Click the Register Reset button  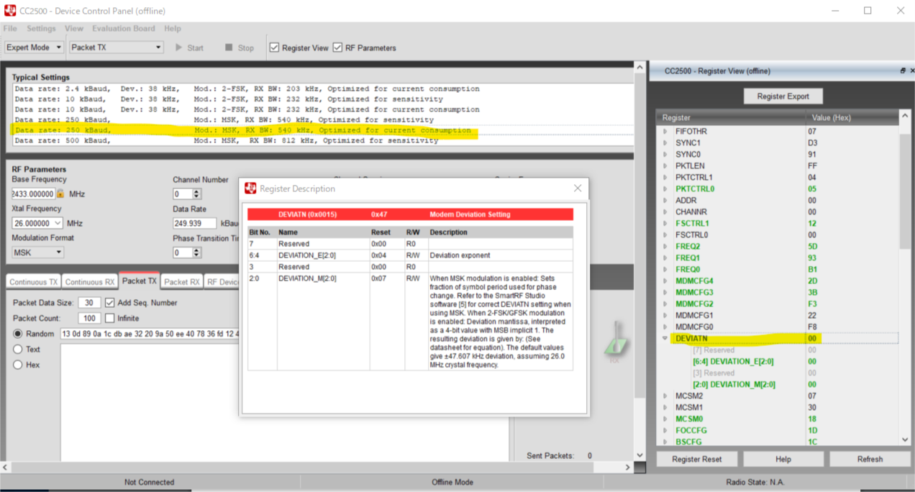click(696, 459)
